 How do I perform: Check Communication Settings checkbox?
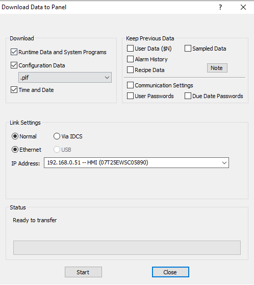130,85
